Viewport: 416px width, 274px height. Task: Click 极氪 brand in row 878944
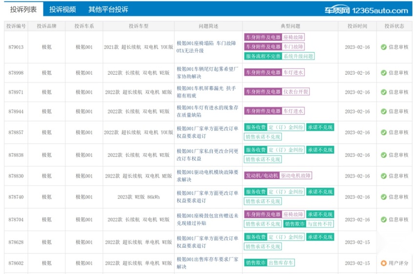coord(47,111)
